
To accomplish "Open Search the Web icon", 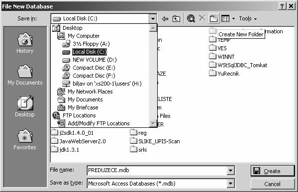I will point(191,18).
